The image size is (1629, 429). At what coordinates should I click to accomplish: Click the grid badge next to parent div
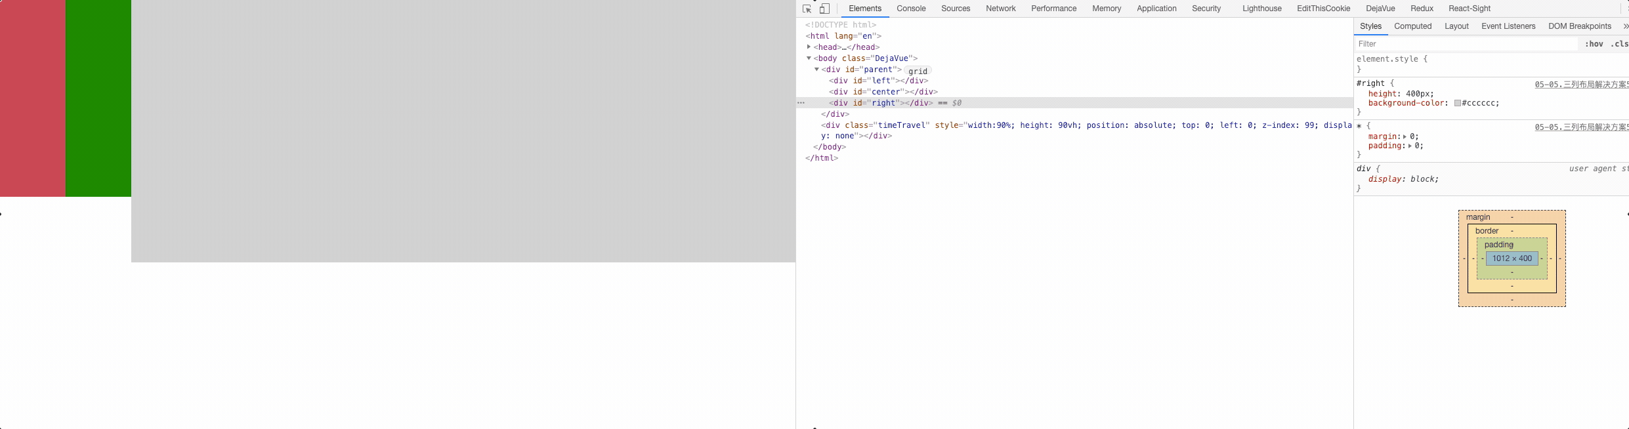[918, 71]
